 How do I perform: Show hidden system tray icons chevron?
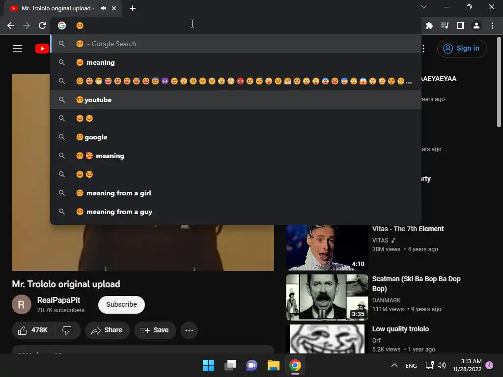tap(394, 365)
